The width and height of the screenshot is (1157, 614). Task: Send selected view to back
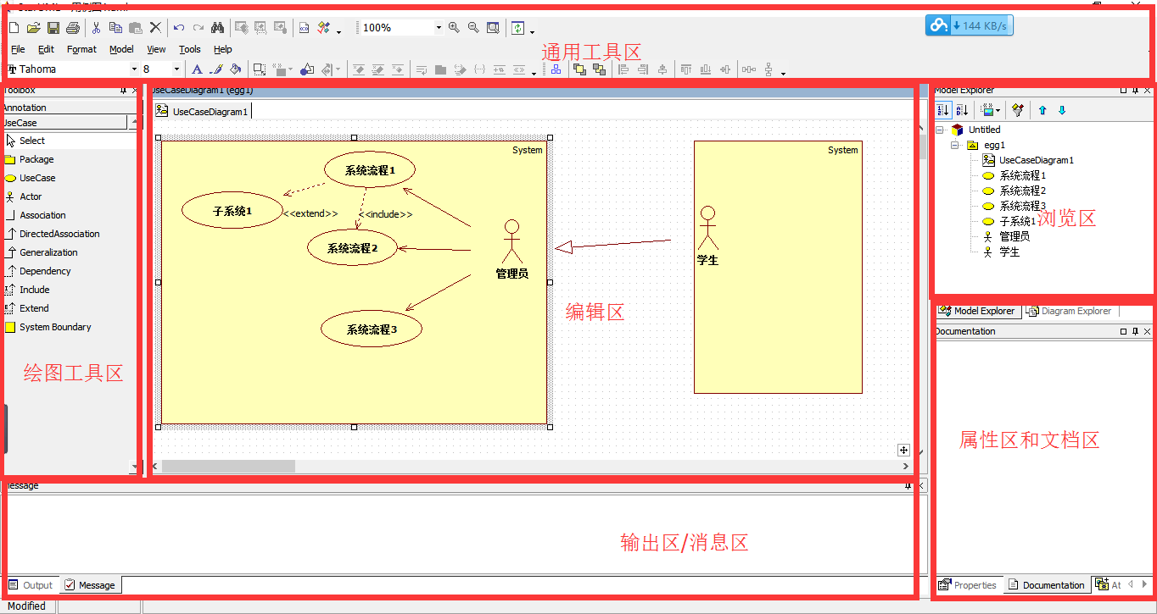point(600,69)
